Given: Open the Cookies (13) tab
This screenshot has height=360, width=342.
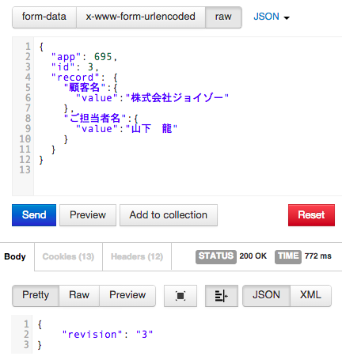Looking at the screenshot, I should coord(68,256).
